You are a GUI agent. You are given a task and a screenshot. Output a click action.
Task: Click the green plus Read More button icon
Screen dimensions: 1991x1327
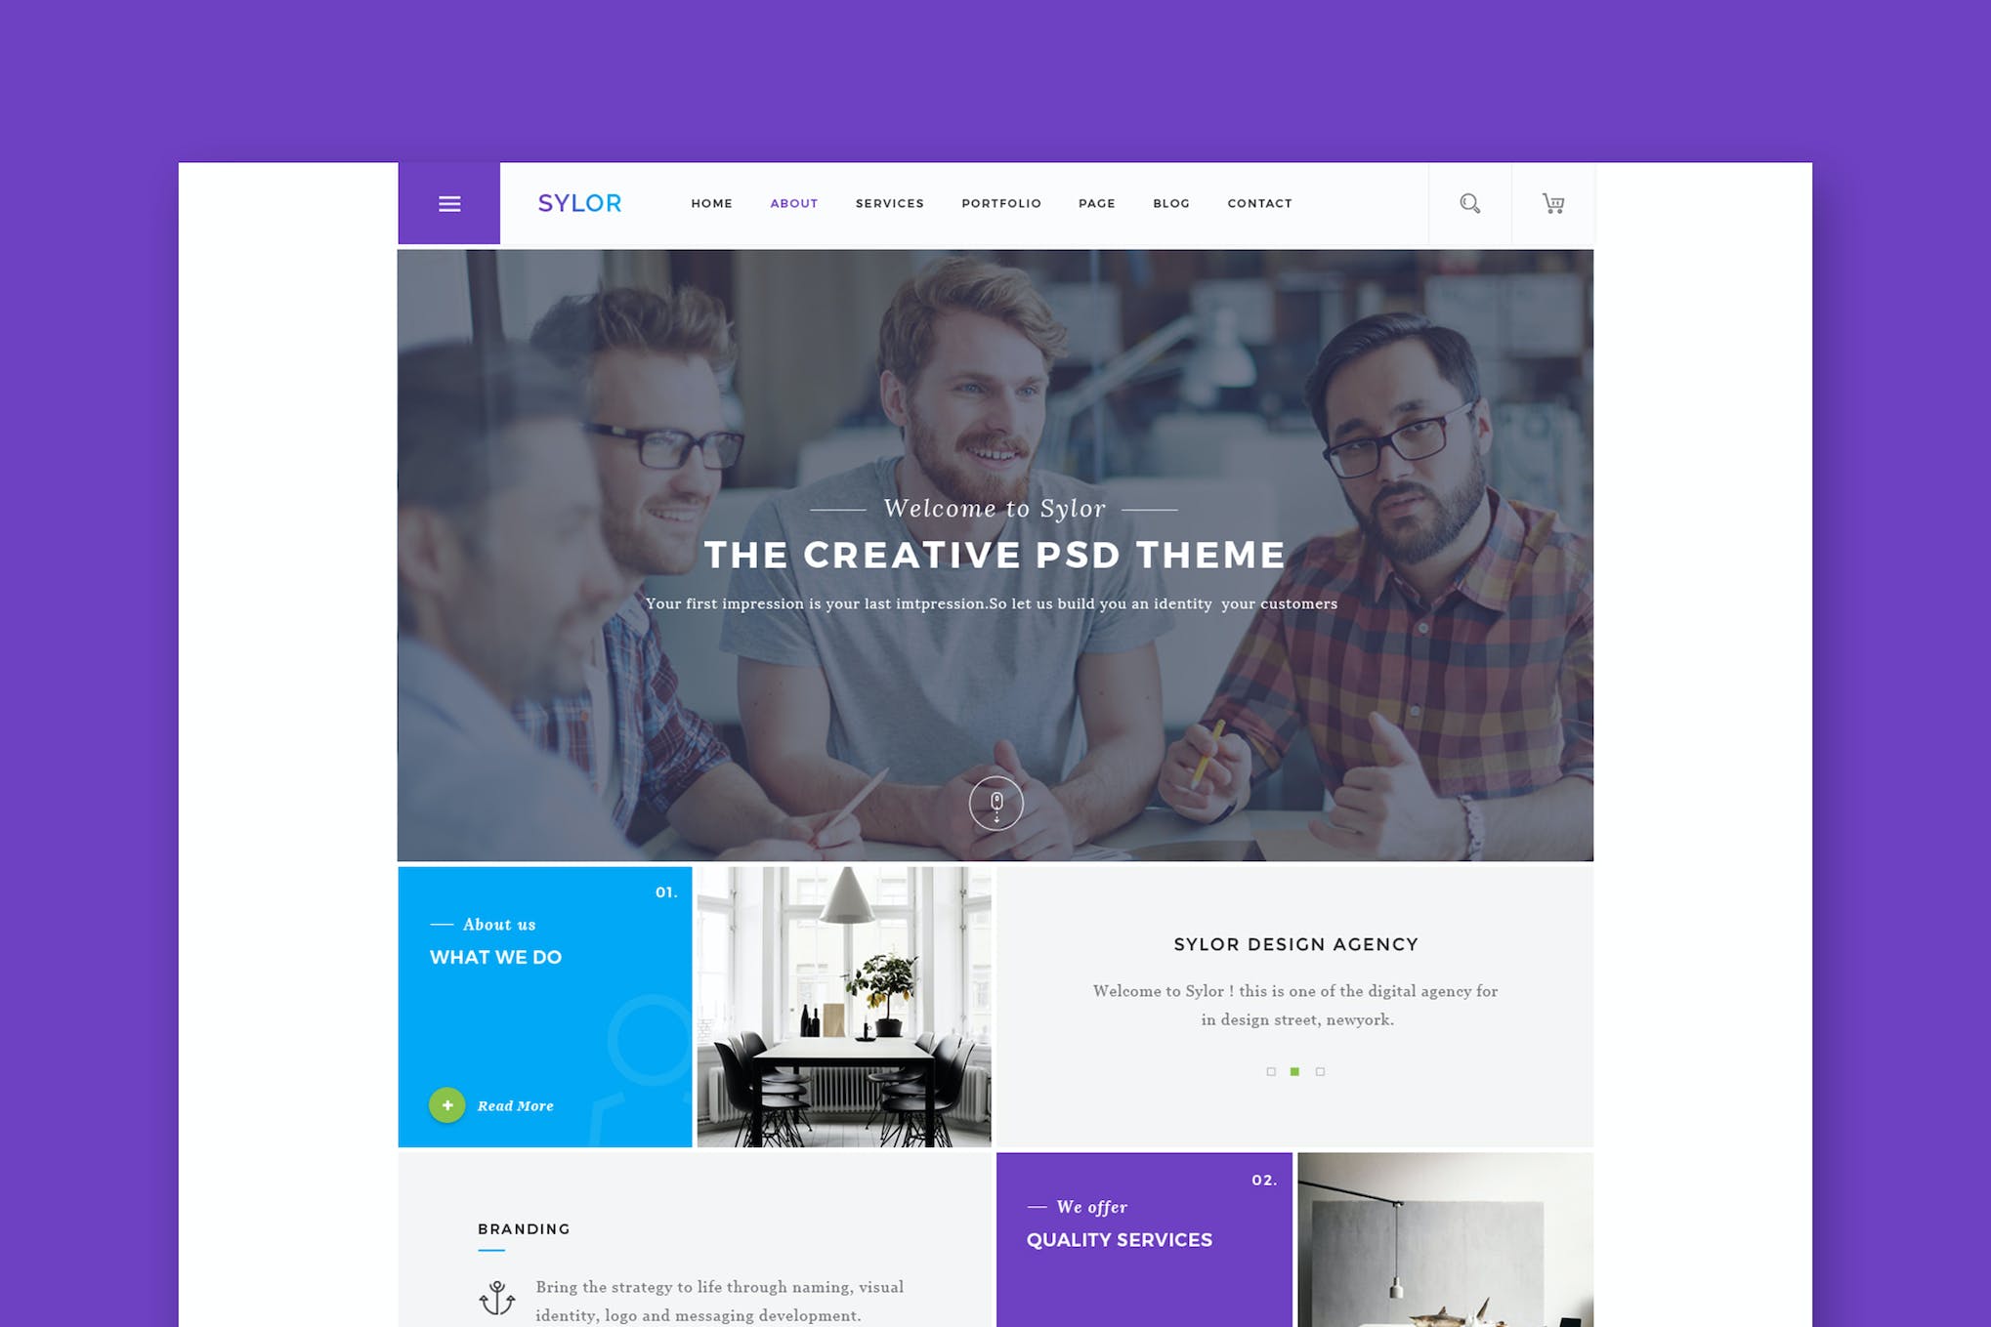click(x=445, y=1106)
